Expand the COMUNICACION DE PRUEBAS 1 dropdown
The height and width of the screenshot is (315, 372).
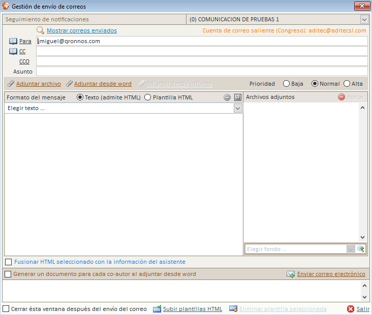coord(364,19)
